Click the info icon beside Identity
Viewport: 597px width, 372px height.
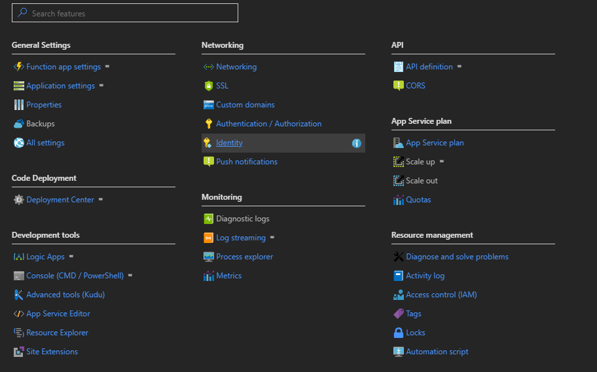click(357, 143)
